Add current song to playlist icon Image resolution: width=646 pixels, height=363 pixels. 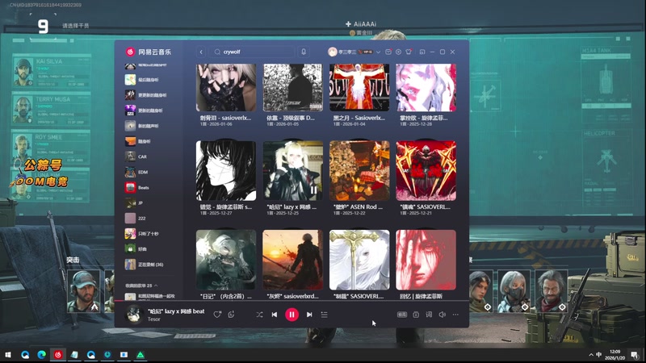[x=416, y=315]
